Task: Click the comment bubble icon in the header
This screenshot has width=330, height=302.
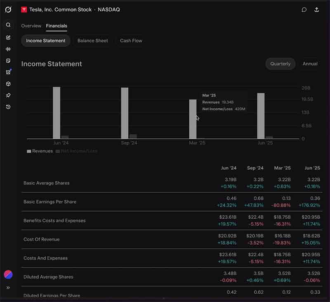Action: tap(304, 9)
